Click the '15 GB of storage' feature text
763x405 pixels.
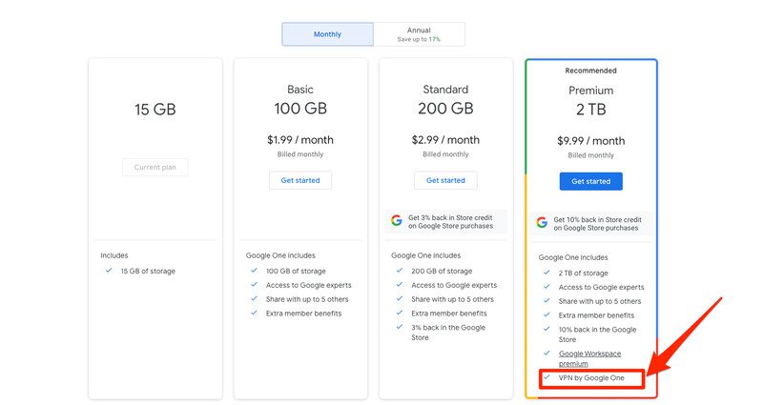[x=148, y=272]
